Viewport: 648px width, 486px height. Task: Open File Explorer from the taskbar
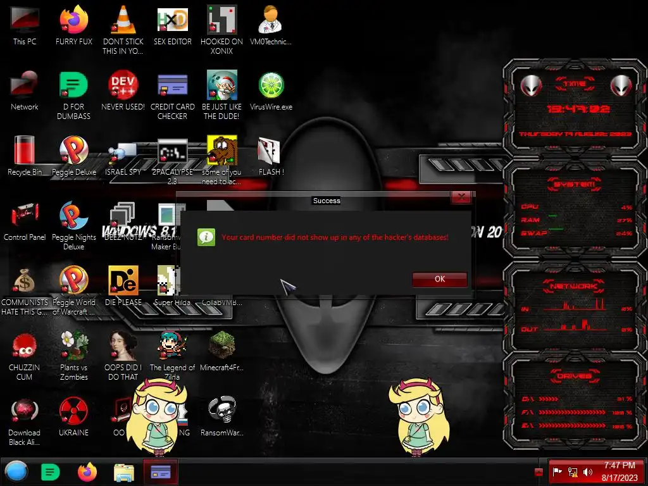tap(124, 473)
